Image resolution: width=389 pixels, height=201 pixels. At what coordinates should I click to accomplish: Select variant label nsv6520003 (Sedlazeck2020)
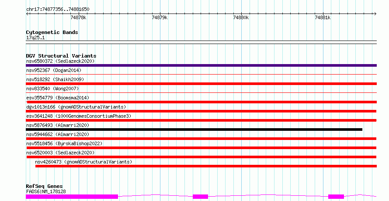tap(60, 153)
